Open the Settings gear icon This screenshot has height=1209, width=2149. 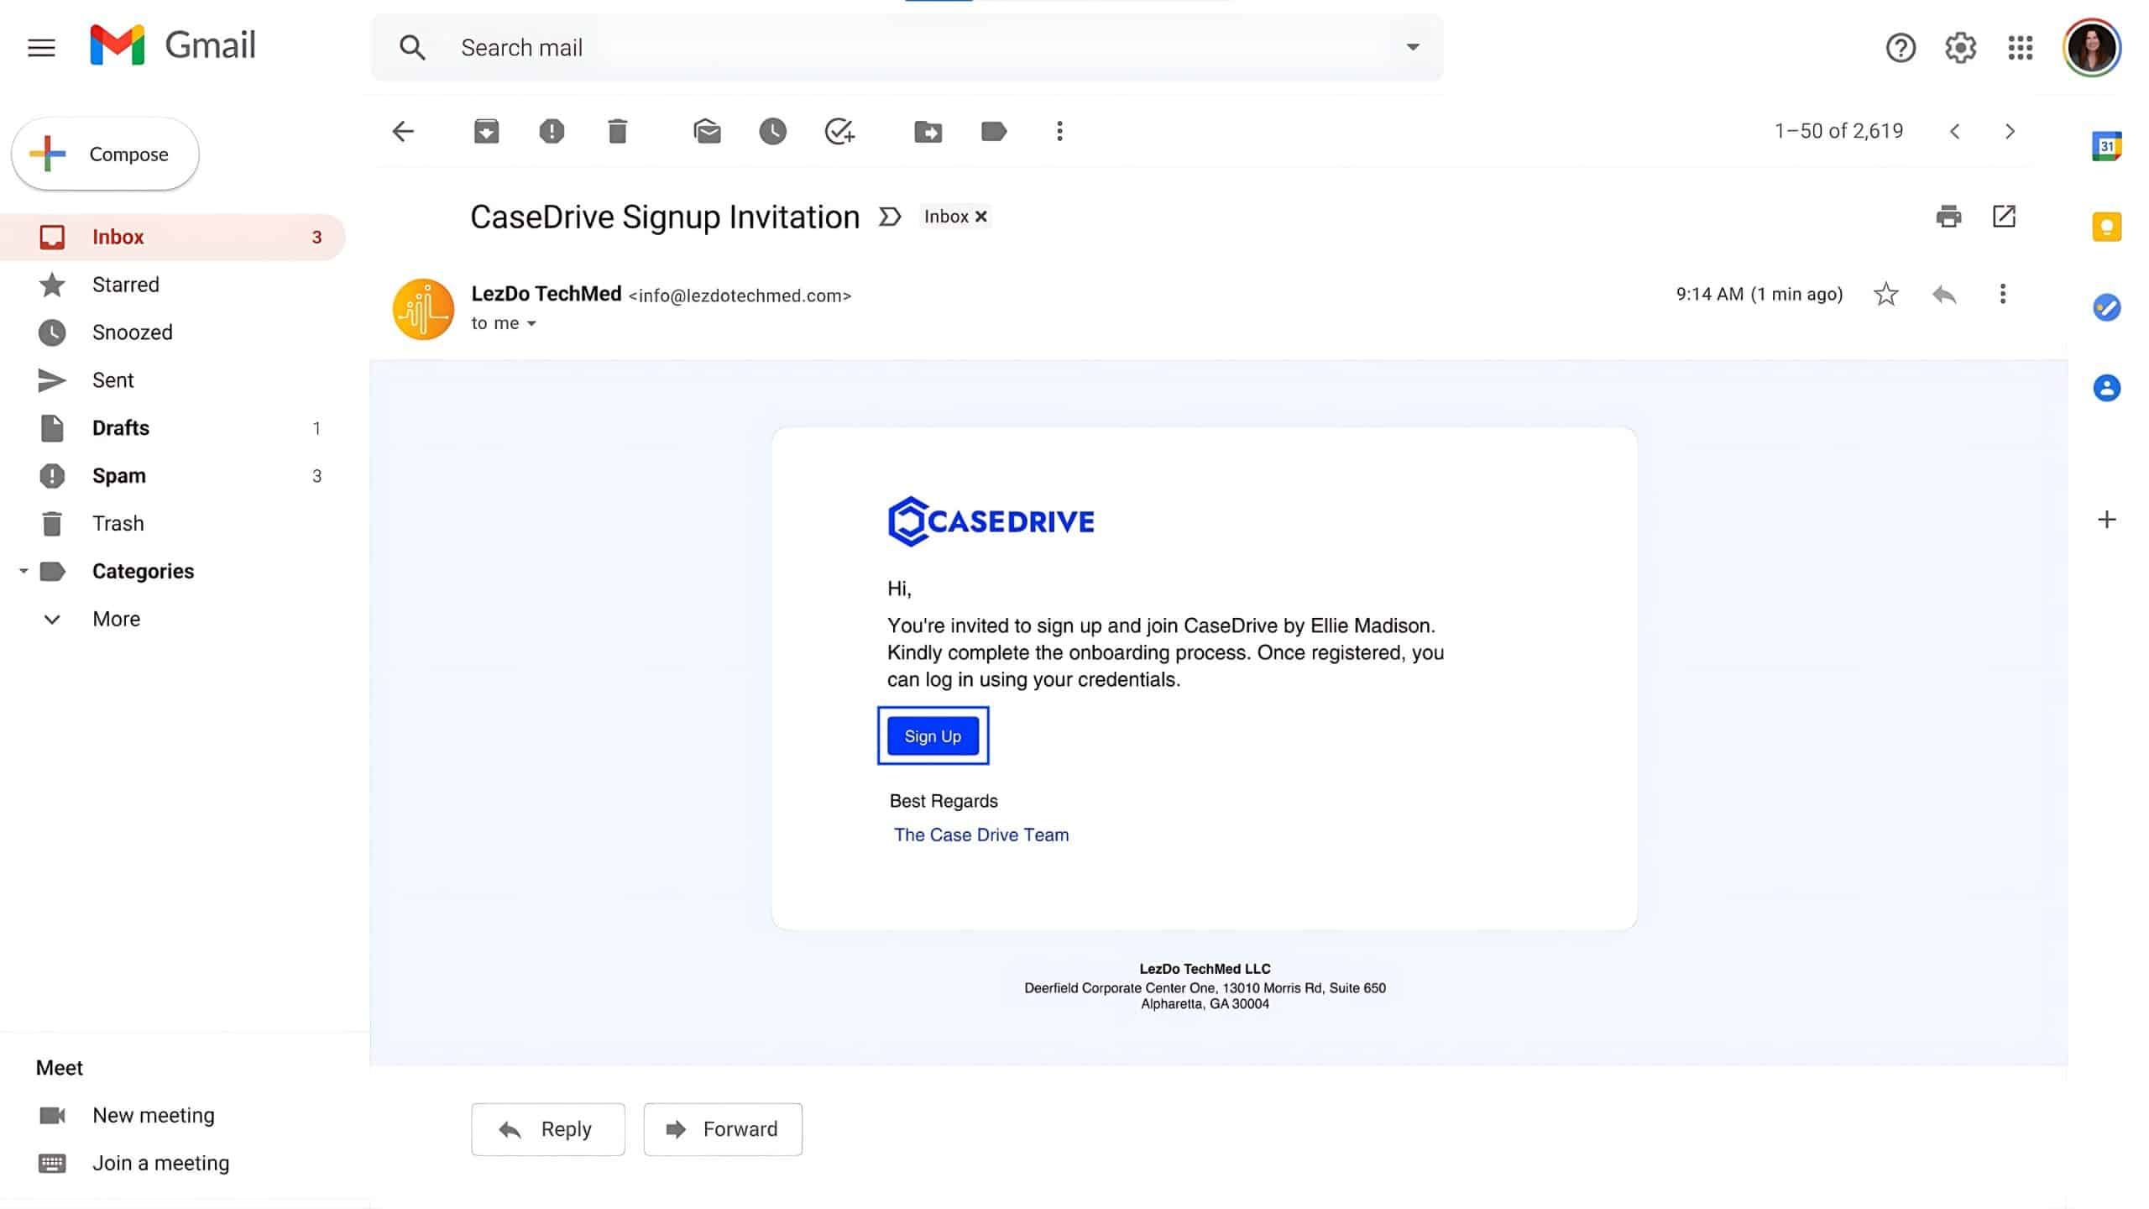click(x=1960, y=47)
